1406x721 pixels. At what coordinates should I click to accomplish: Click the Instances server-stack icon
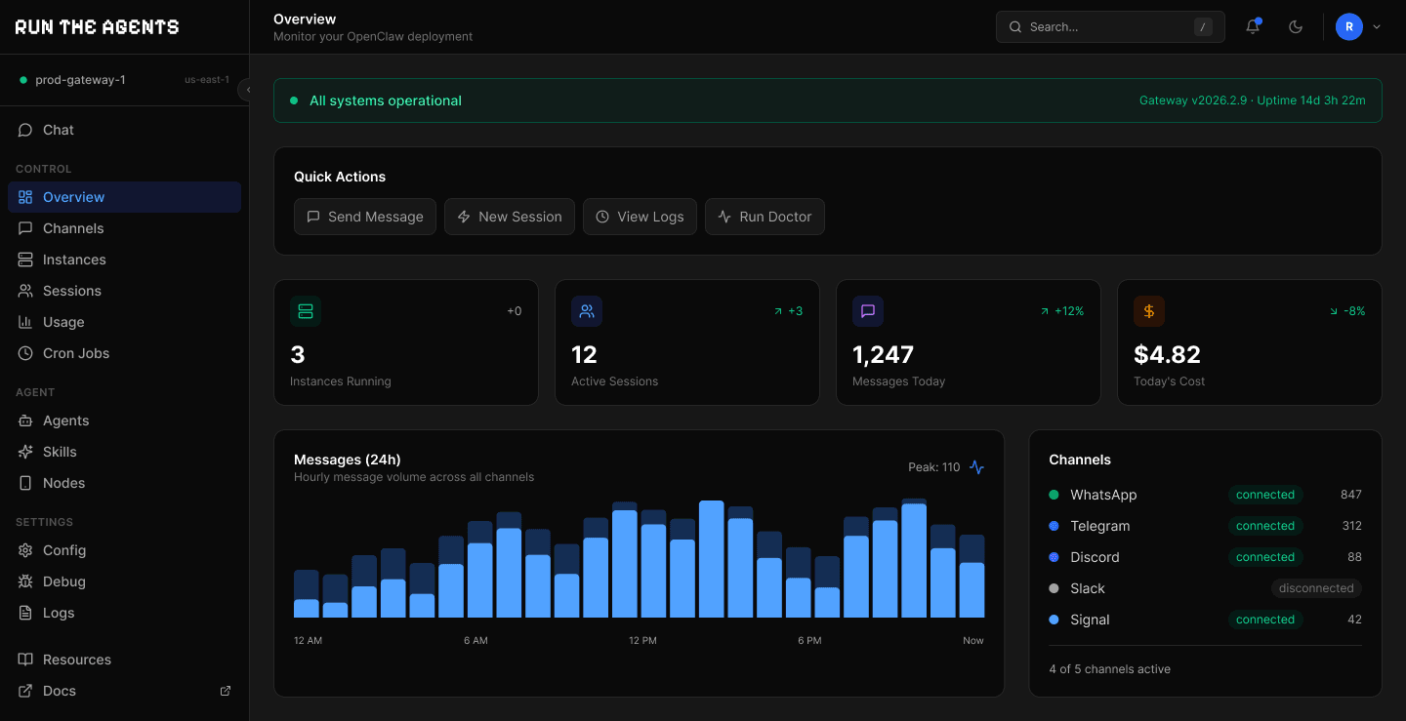[x=27, y=259]
